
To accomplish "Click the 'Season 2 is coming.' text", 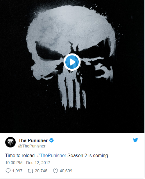I will point(88,156).
